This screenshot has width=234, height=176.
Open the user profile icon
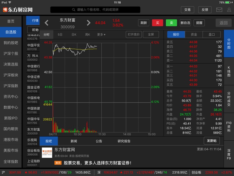coord(229,10)
